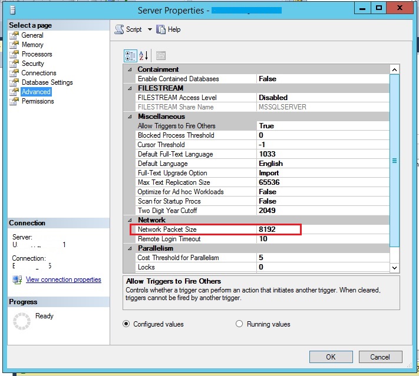Click the Database Settings page icon
Viewport: 419px width, 376px height.
(x=14, y=82)
